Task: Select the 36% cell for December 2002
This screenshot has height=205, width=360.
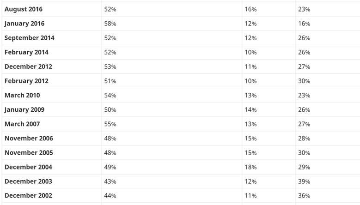Action: [x=304, y=195]
